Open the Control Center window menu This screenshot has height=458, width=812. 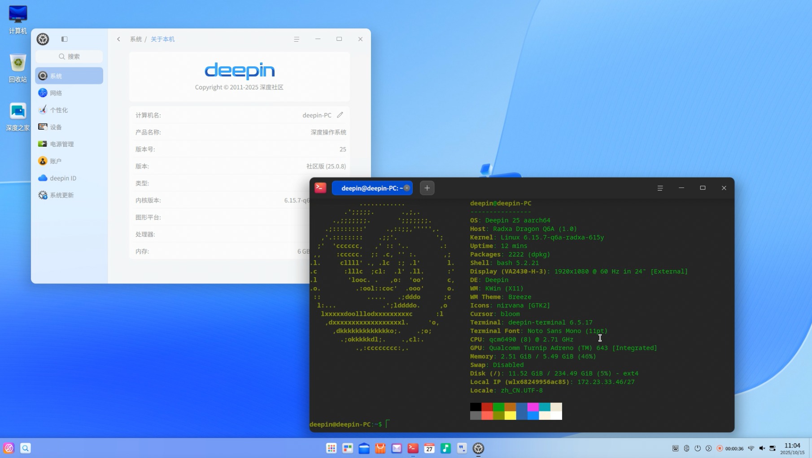click(x=297, y=39)
